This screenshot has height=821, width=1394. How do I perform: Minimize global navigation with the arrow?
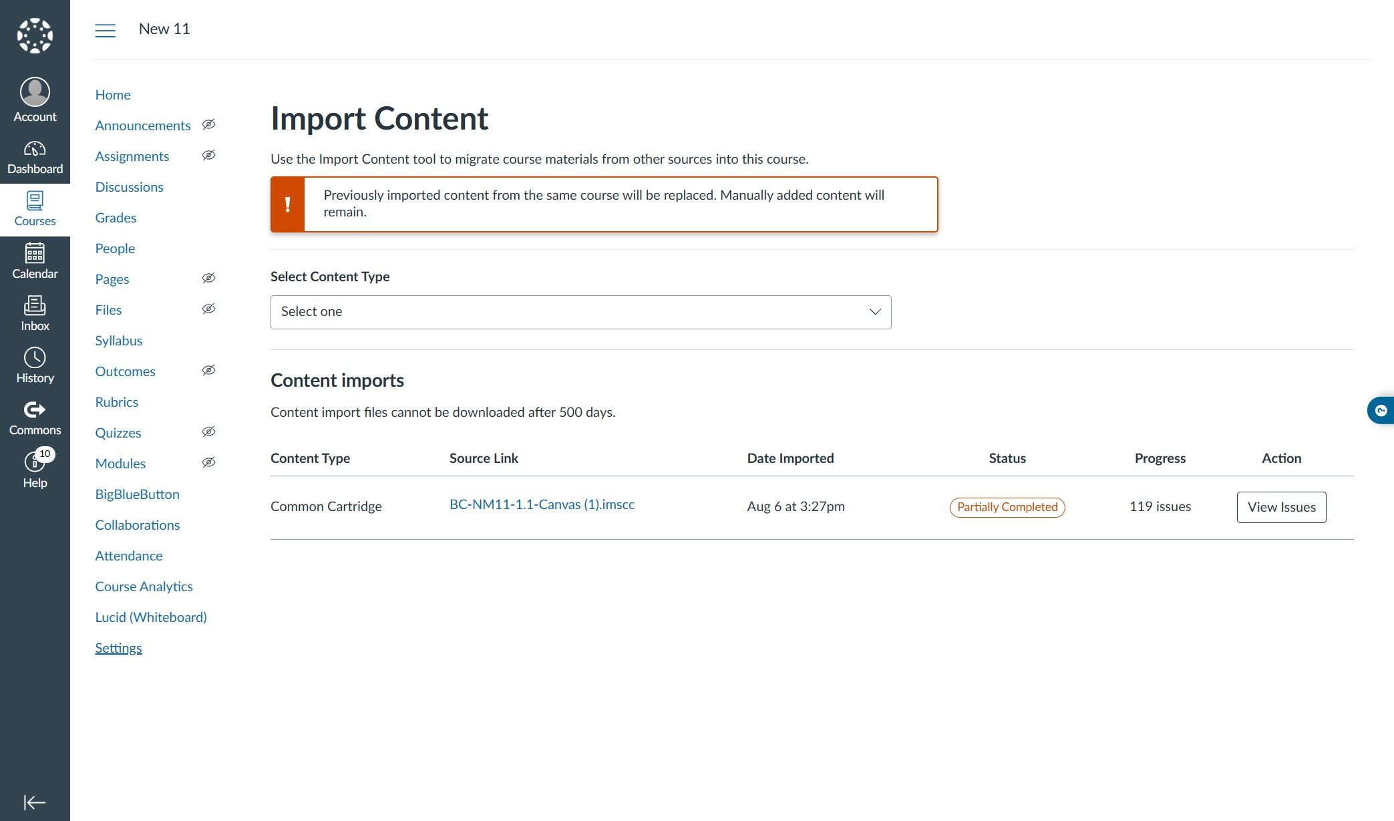pos(35,802)
